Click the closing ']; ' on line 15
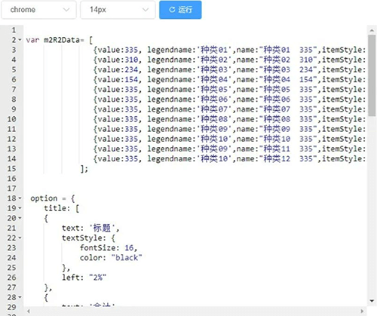 84,169
